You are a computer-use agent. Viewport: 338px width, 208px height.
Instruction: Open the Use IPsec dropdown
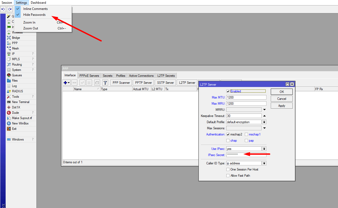pyautogui.click(x=264, y=149)
